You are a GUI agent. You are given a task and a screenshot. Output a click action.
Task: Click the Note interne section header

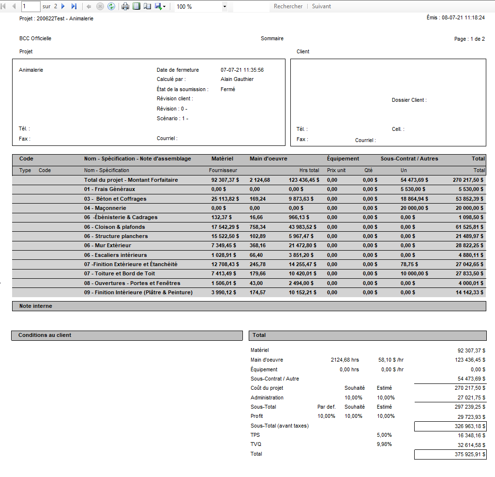35,306
